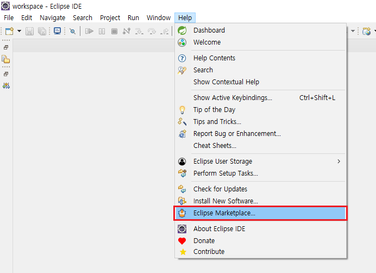Open the Navigate menu

click(x=53, y=18)
